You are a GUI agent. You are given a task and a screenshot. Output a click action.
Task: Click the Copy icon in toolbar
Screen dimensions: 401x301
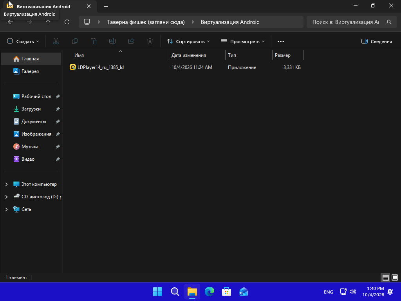(x=75, y=41)
